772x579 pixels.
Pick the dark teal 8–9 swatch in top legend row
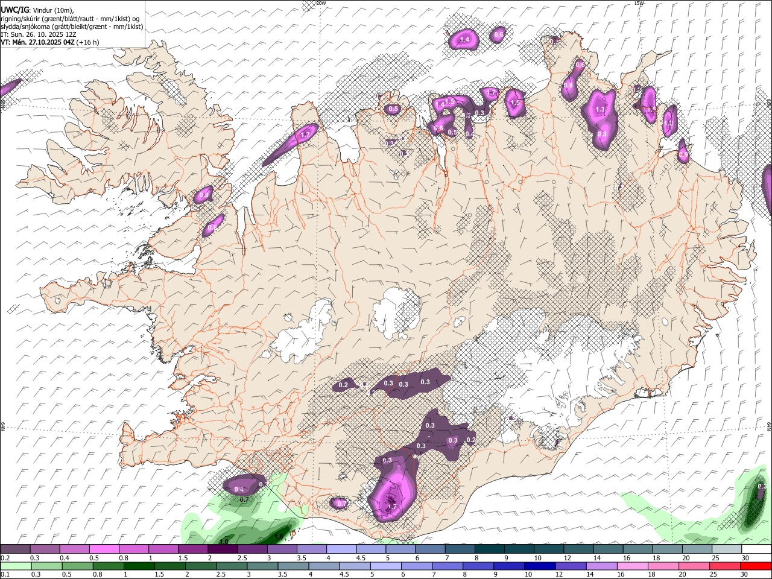[490, 549]
